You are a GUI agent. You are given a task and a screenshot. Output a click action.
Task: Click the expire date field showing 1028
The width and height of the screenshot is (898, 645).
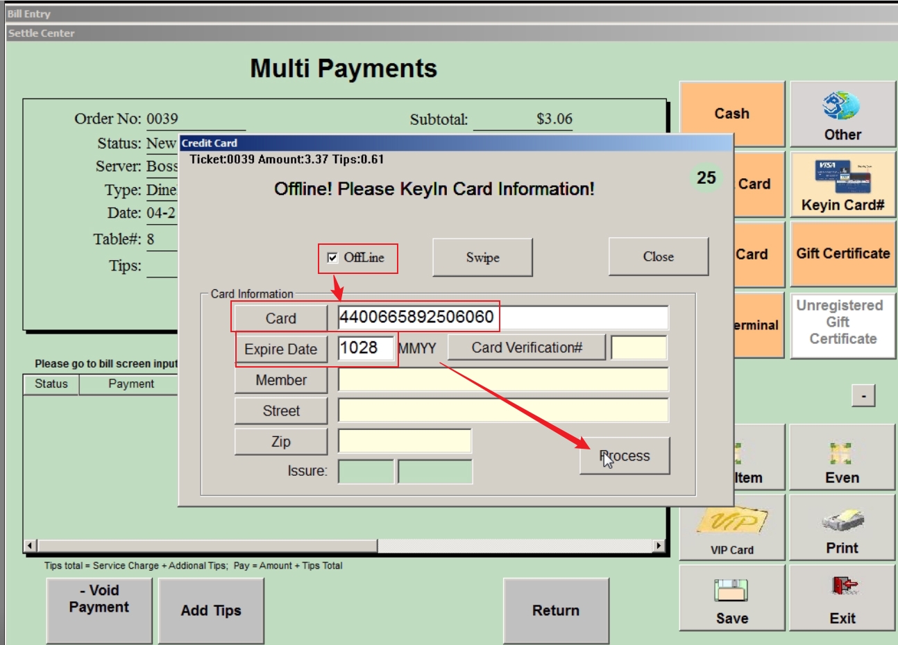[366, 348]
